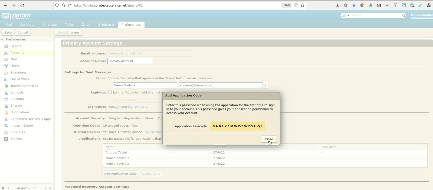Open General preferences icon in sidebar
Image resolution: width=433 pixels, height=190 pixels.
pyautogui.click(x=6, y=46)
